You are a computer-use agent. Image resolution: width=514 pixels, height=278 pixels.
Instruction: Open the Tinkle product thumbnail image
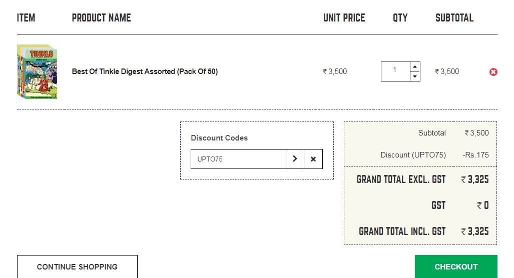tap(37, 71)
